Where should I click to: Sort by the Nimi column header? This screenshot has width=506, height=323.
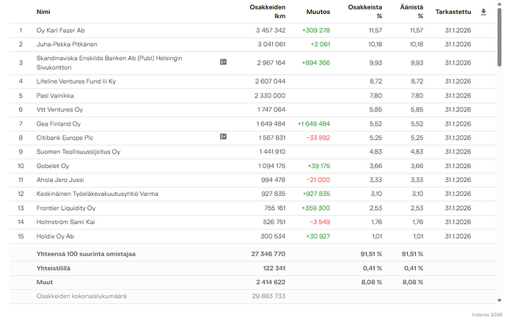pos(43,12)
